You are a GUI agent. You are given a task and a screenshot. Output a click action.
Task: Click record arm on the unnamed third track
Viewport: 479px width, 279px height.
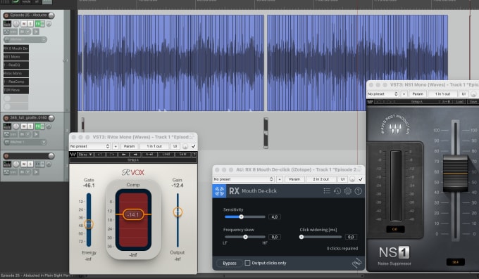pyautogui.click(x=6, y=156)
